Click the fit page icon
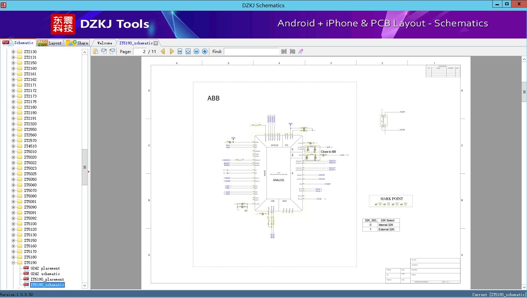The image size is (527, 298). click(x=188, y=51)
